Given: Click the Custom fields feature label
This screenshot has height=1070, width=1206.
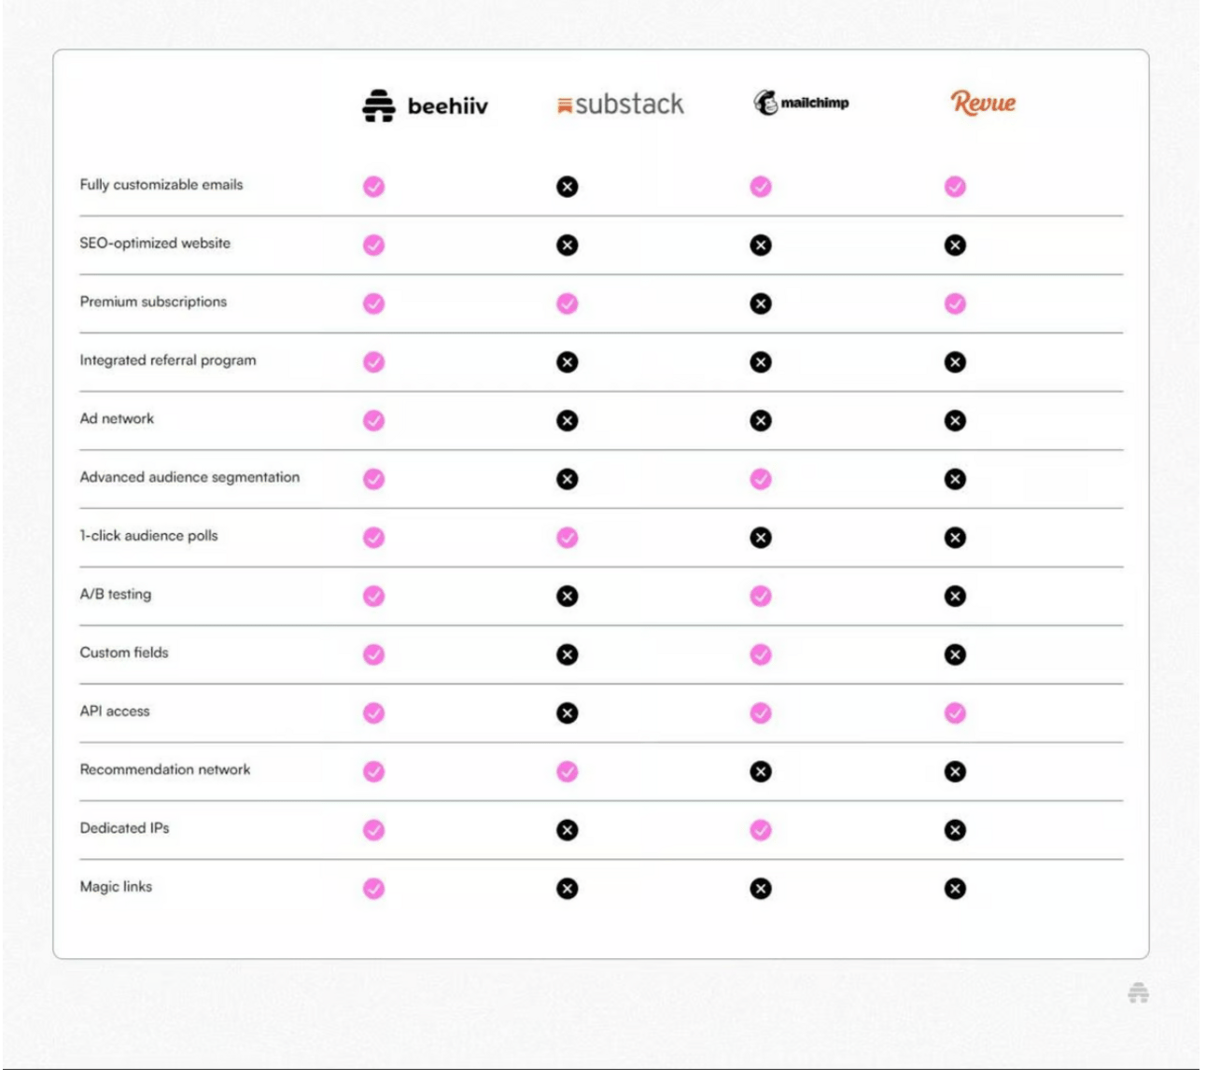Looking at the screenshot, I should click(124, 653).
